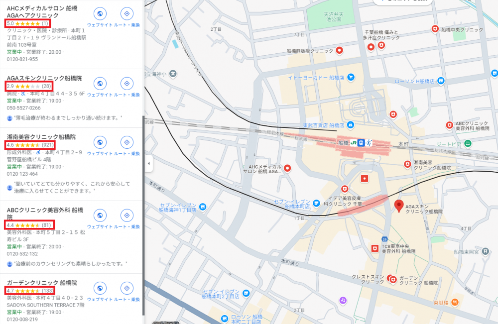Click イトーヨーカドー 船橋店 shopping marker
Screen dimensions: 498x324
point(351,77)
